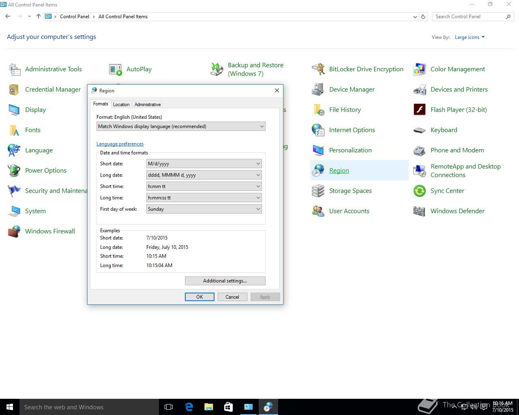519x415 pixels.
Task: Expand the Long date format dropdown
Action: (x=204, y=175)
